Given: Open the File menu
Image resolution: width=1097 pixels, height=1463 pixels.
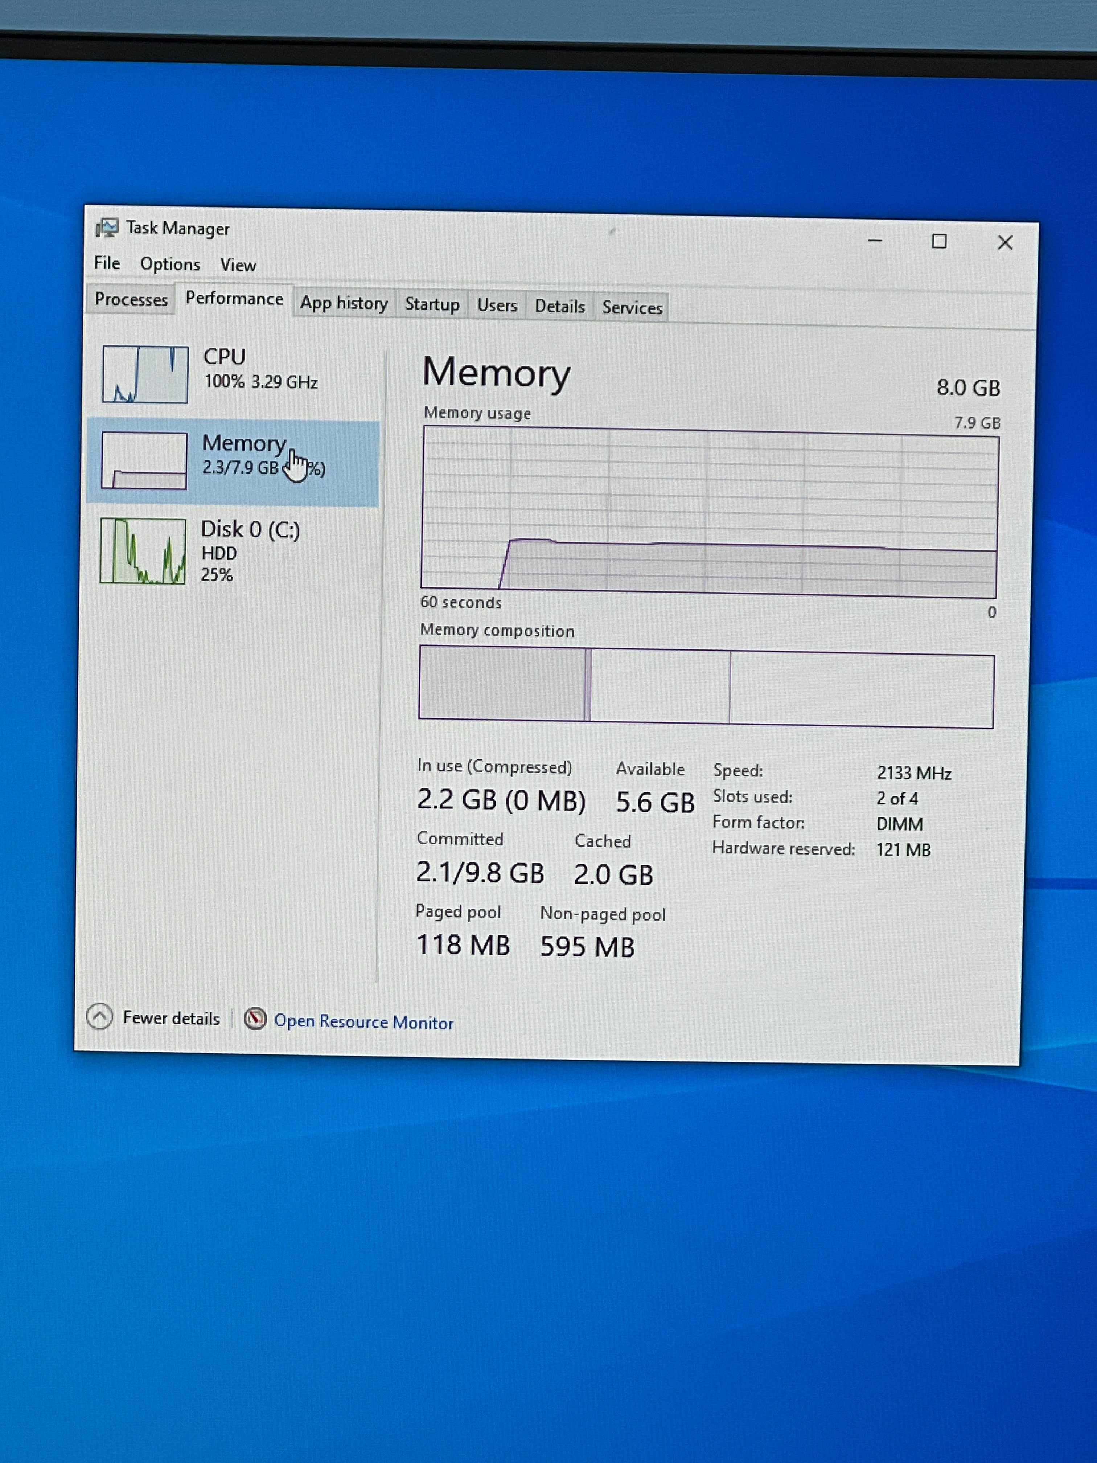Looking at the screenshot, I should [x=106, y=263].
